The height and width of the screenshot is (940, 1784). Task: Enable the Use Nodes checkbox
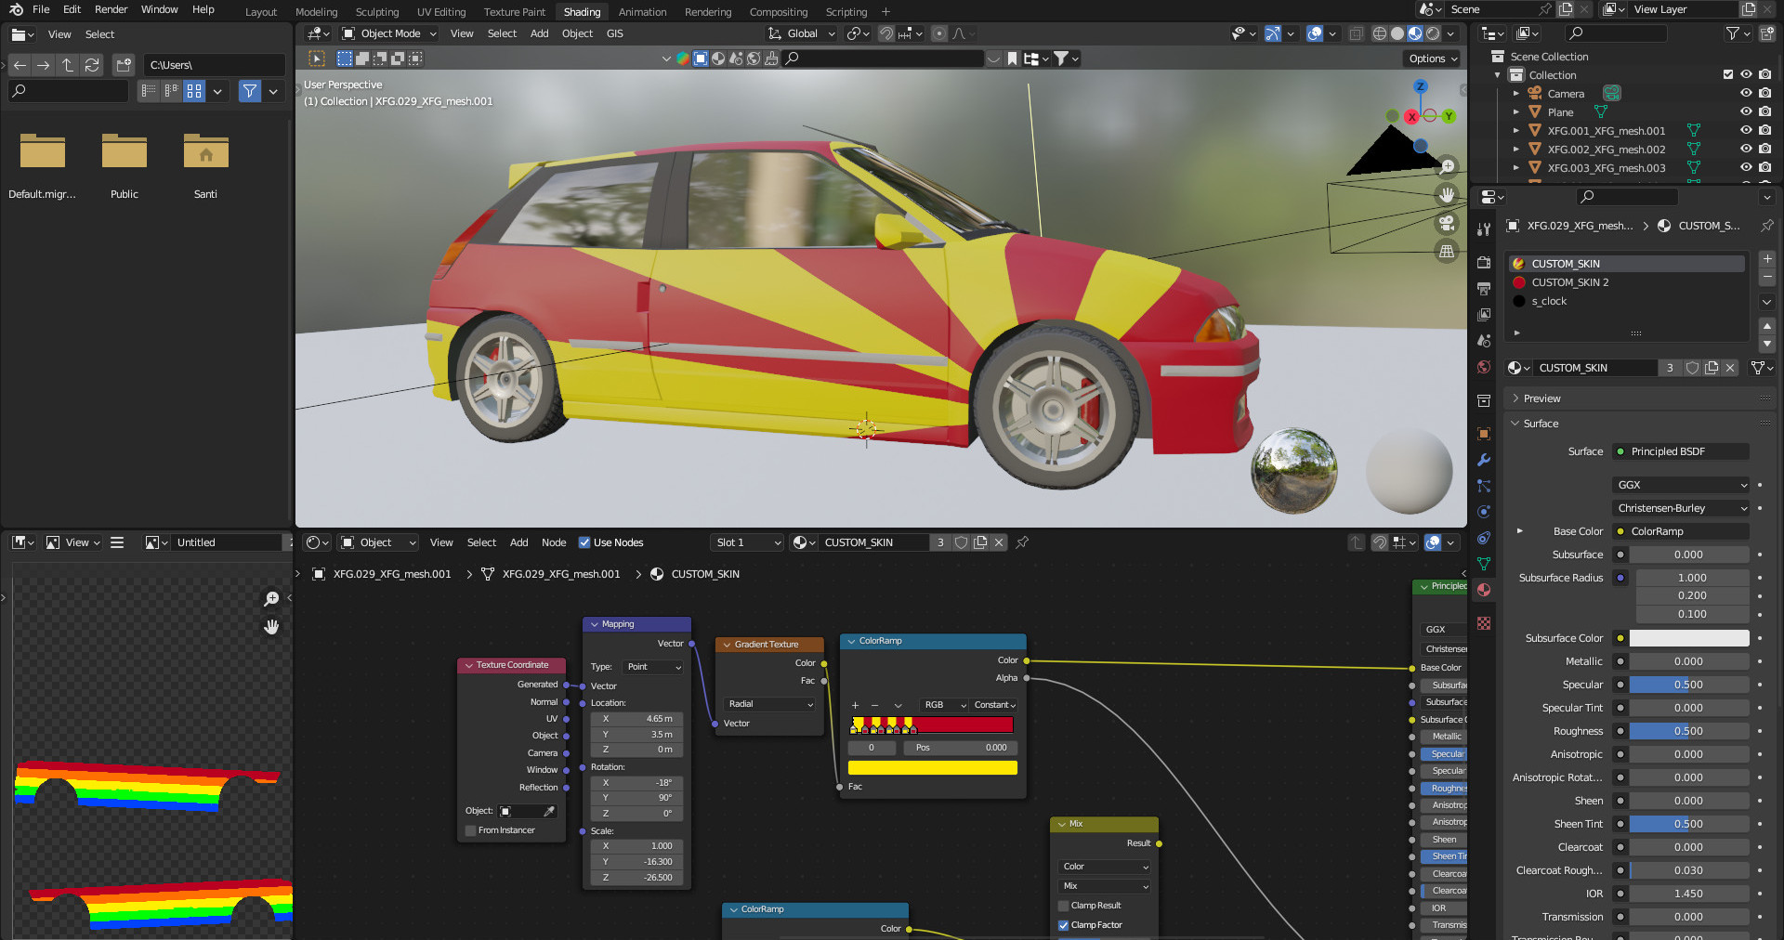click(x=584, y=542)
